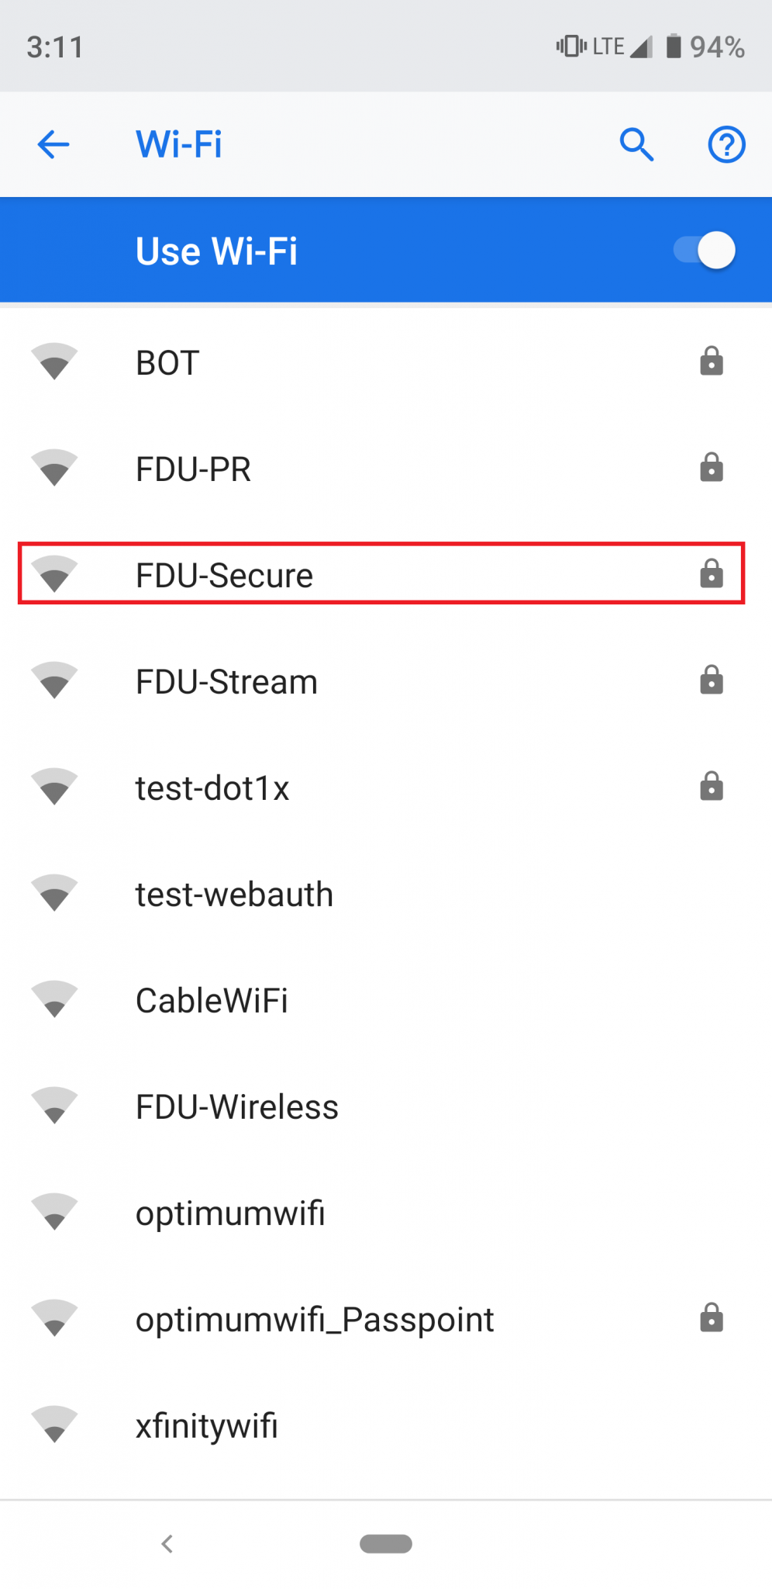Viewport: 772px width, 1589px height.
Task: Click the lock icon next to BOT
Action: [x=712, y=362]
